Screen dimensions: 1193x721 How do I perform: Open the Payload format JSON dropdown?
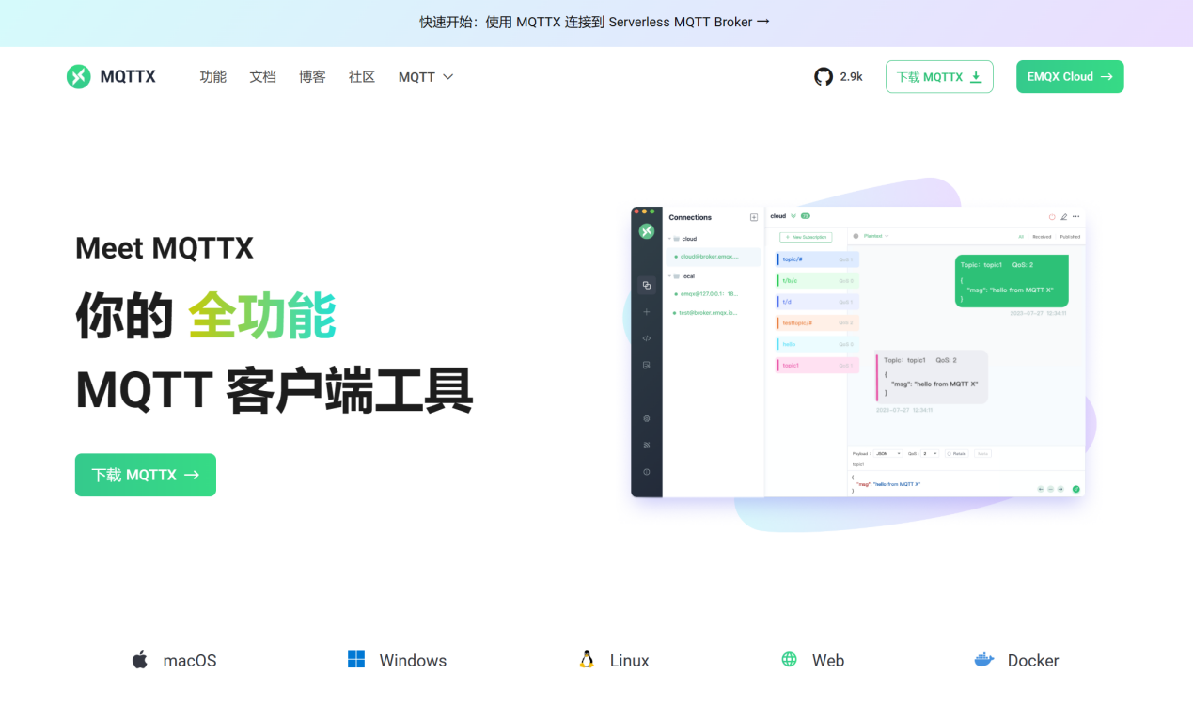pos(887,454)
